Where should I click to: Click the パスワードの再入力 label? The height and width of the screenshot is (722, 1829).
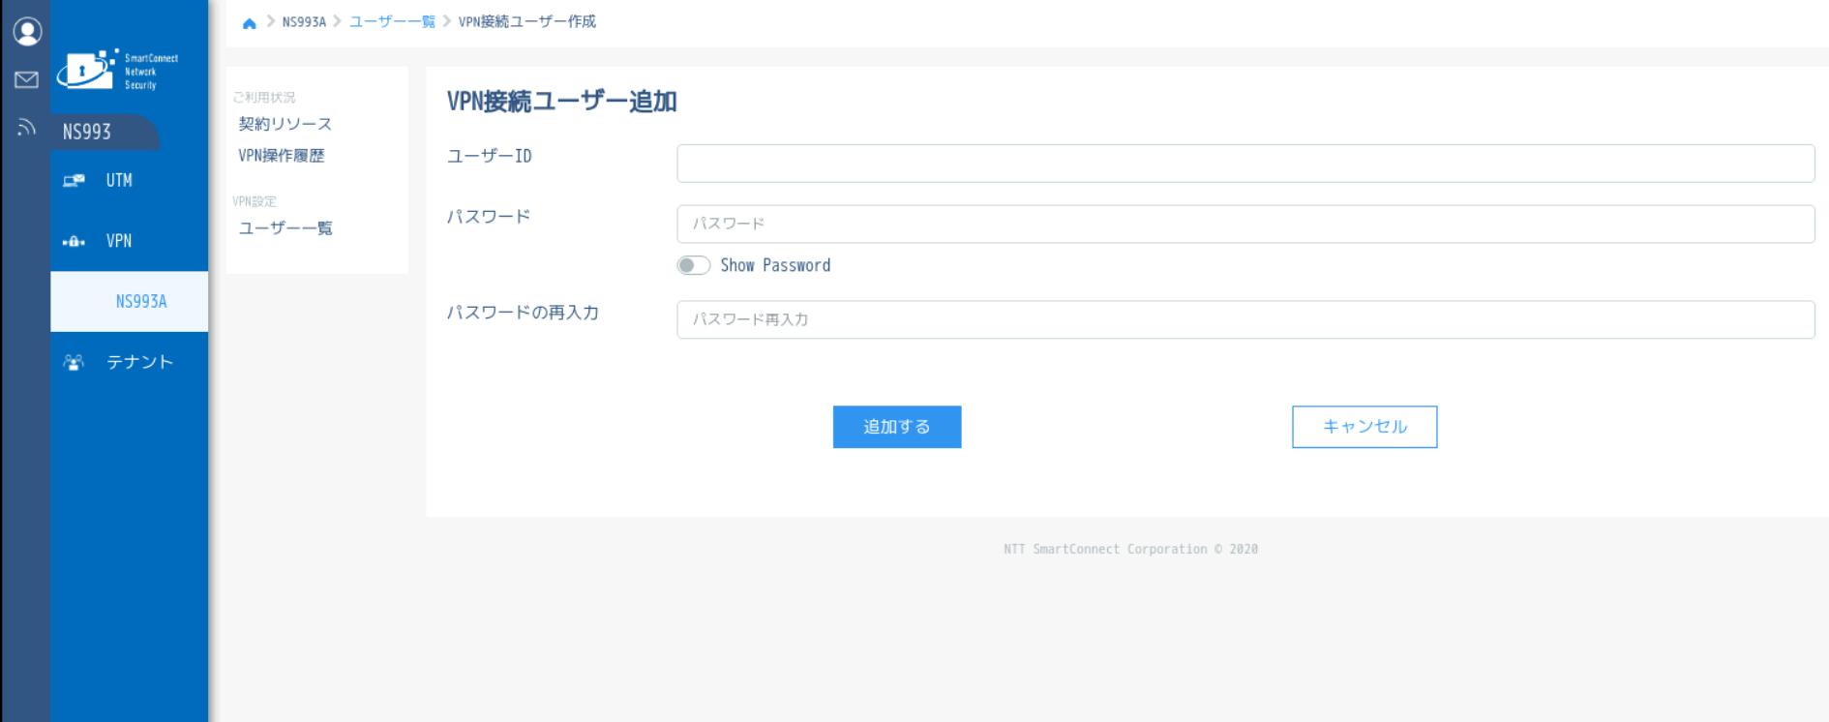pos(523,313)
